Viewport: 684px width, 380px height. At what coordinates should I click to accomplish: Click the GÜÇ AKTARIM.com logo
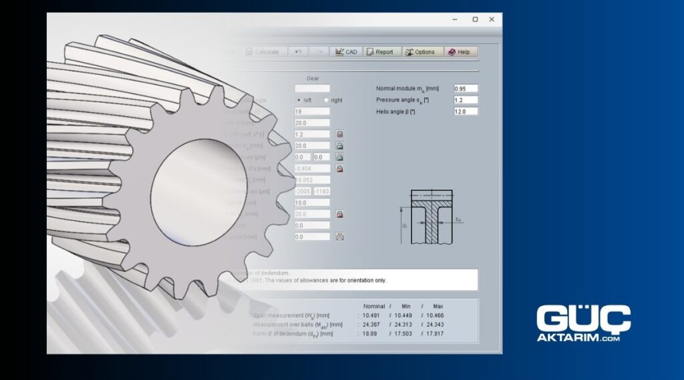584,323
